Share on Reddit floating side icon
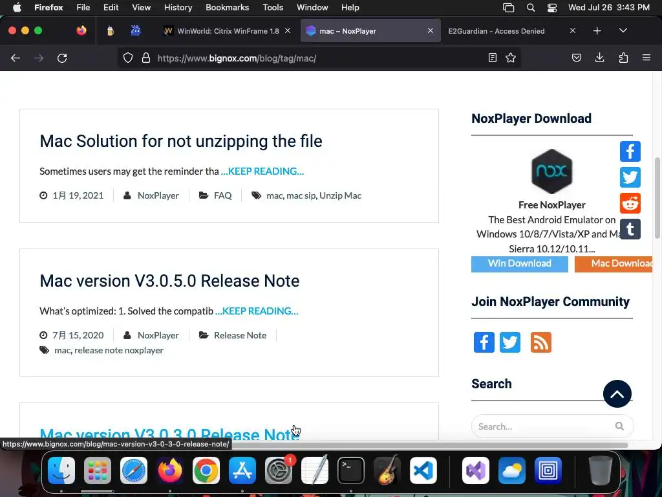This screenshot has height=497, width=662. pos(630,203)
